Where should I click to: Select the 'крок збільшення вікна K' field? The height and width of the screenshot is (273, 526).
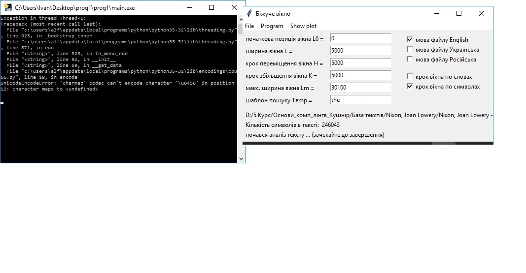[x=360, y=75]
